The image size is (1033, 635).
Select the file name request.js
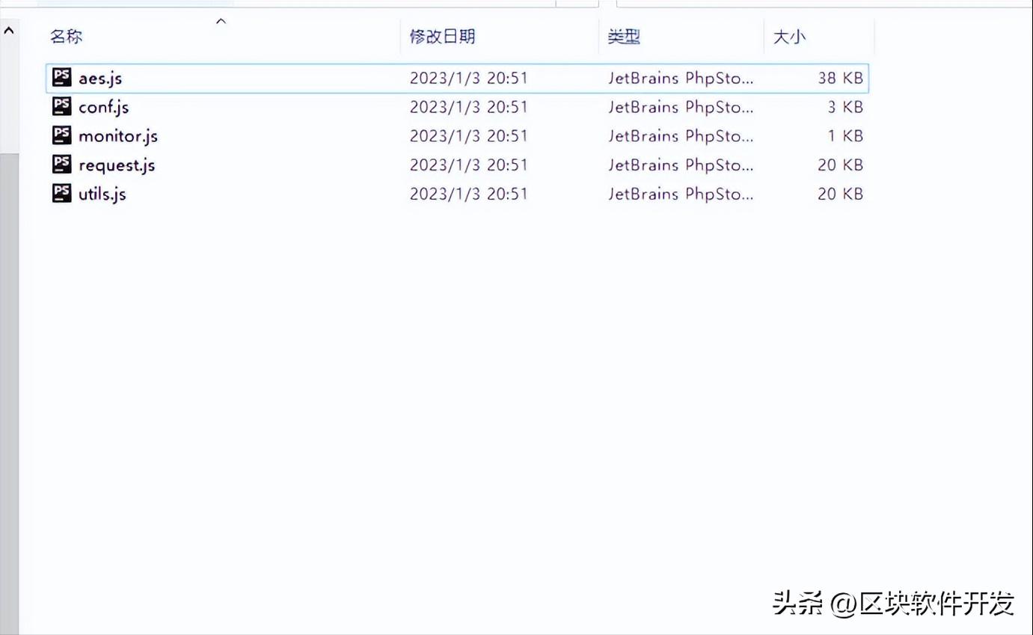pyautogui.click(x=117, y=165)
